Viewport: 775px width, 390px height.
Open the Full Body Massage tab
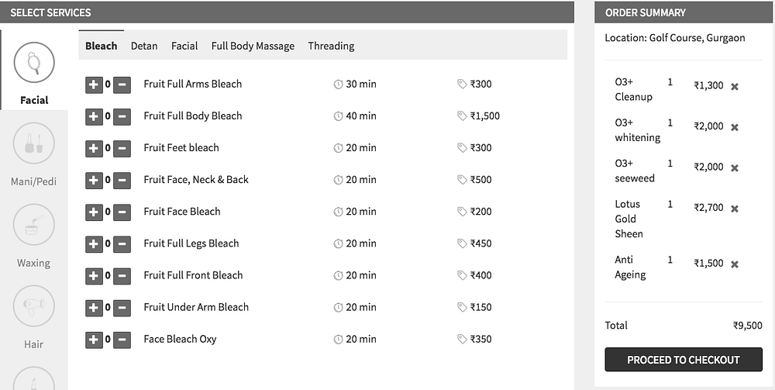pos(253,46)
